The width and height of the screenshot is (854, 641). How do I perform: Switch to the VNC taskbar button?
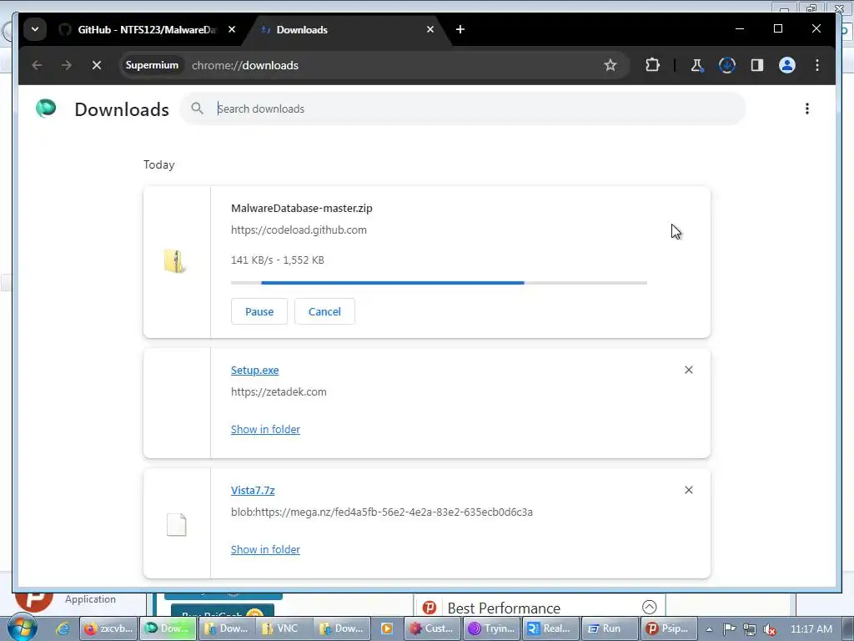point(282,628)
